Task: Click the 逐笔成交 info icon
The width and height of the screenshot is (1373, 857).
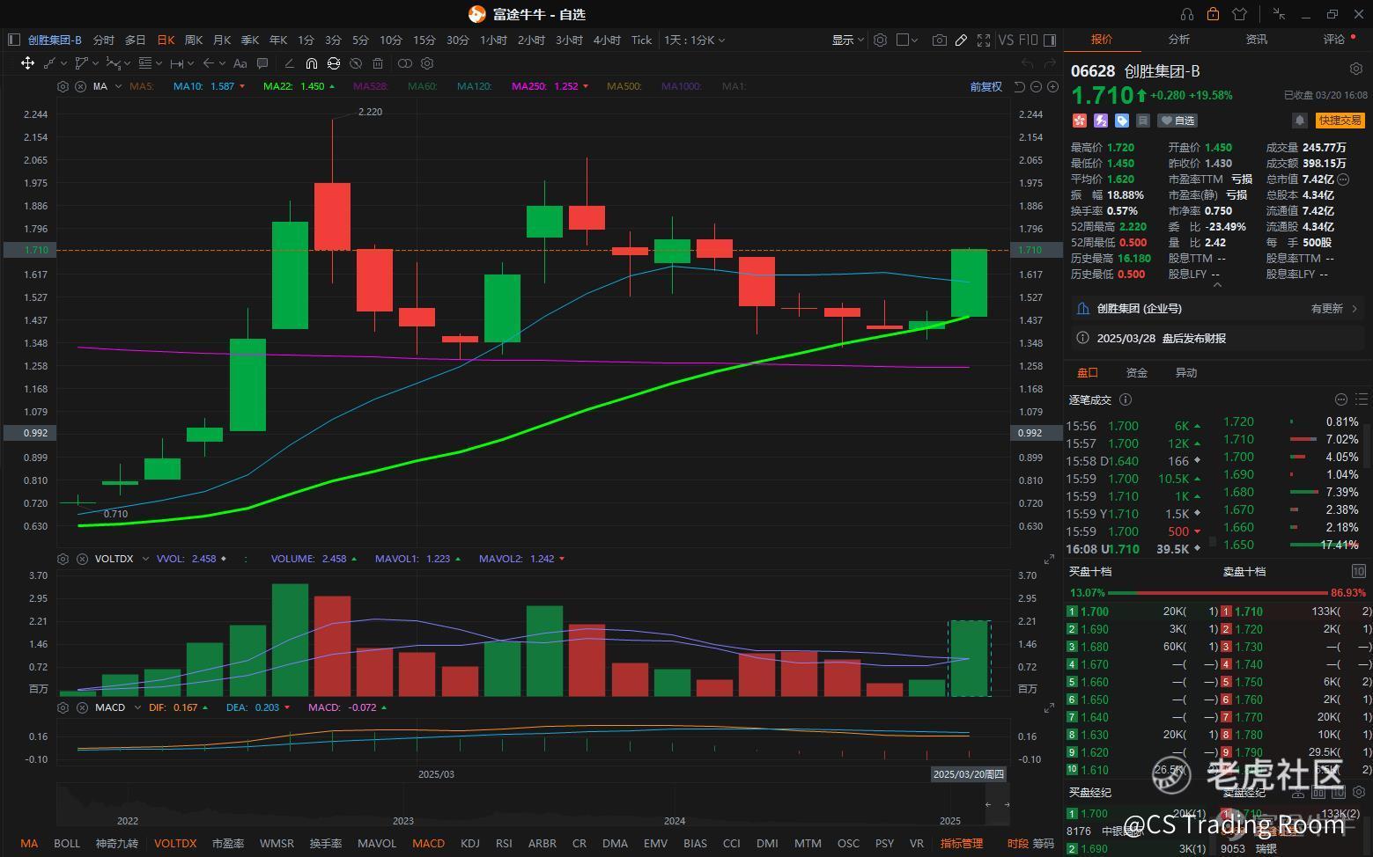Action: (x=1126, y=399)
